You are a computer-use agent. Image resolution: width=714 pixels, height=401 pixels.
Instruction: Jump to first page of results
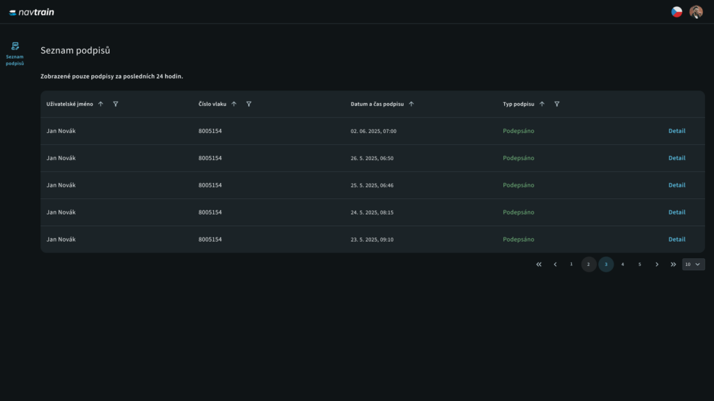click(x=538, y=265)
